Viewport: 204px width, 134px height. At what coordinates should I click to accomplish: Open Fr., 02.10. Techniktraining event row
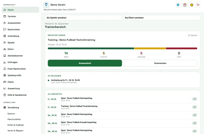(123, 107)
